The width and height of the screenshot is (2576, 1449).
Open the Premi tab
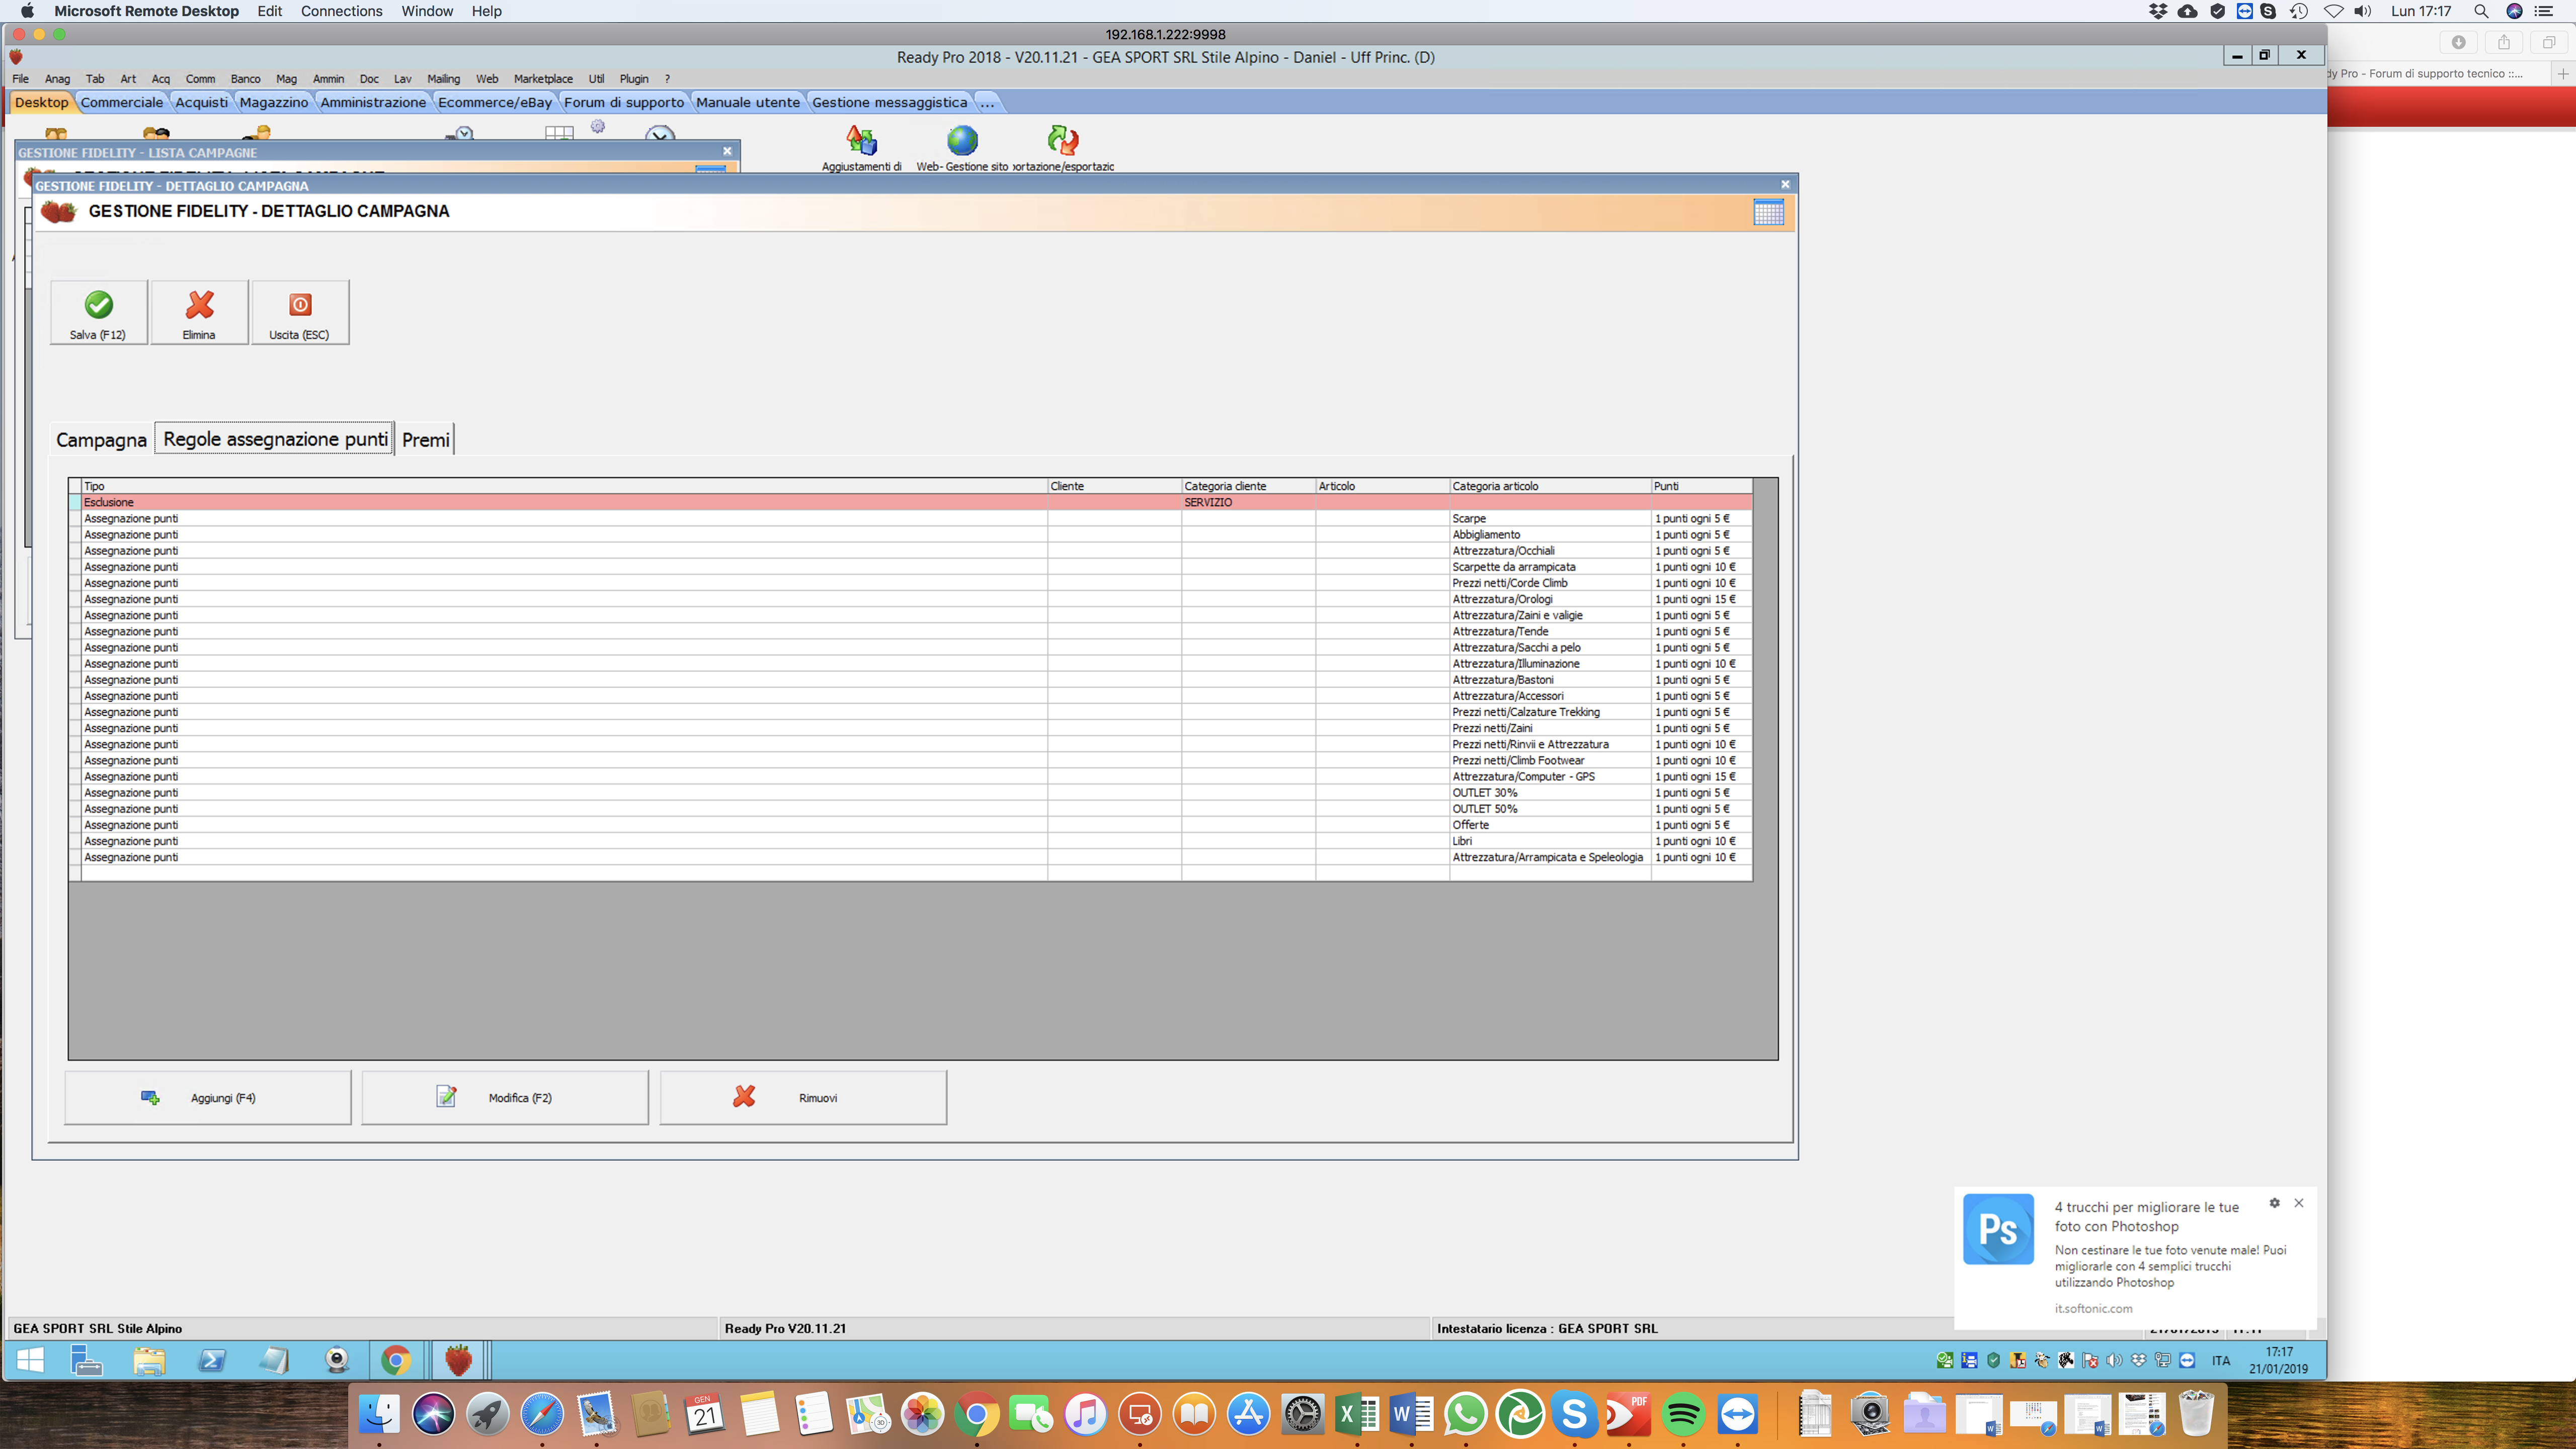(426, 440)
